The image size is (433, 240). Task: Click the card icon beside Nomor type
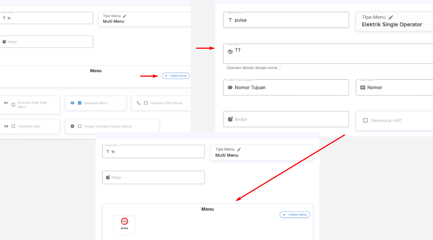pyautogui.click(x=363, y=87)
